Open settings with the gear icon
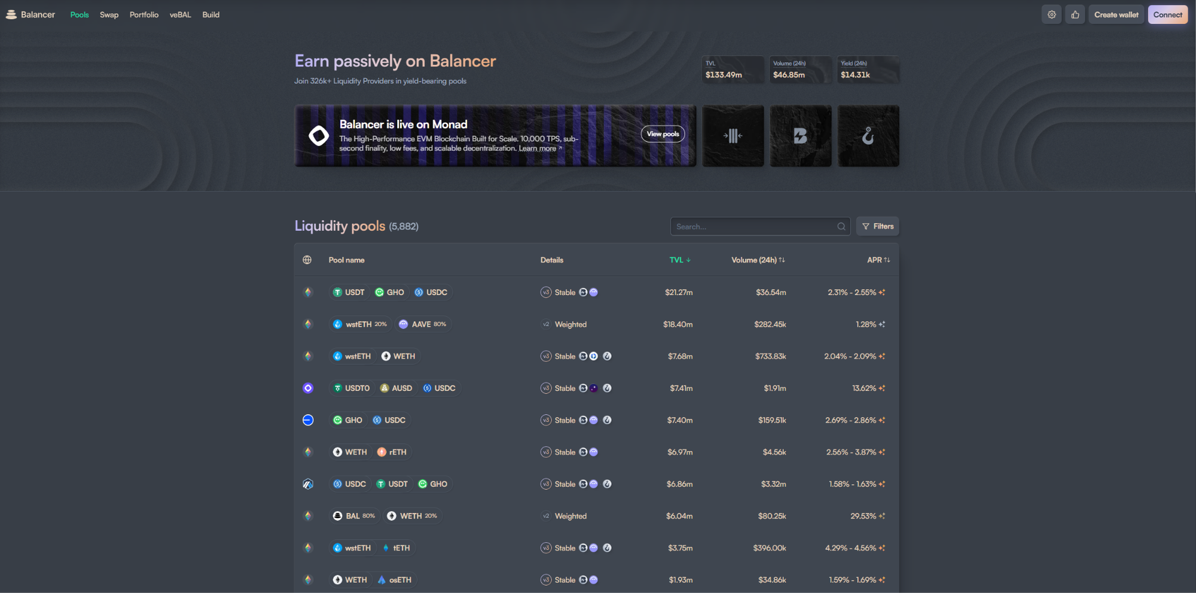 (1051, 14)
